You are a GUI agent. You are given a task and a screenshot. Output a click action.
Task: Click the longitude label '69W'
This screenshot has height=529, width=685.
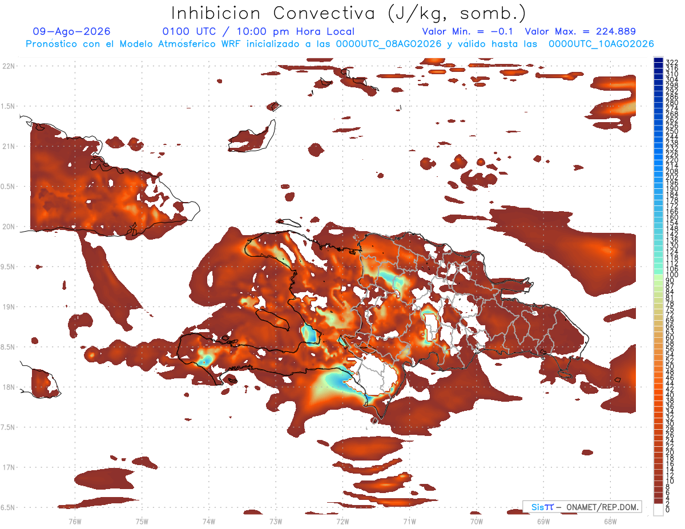(543, 521)
